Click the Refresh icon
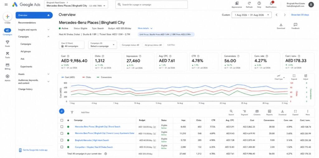The height and width of the screenshot is (158, 319). pyautogui.click(x=249, y=3)
